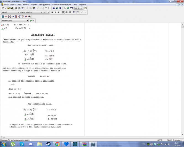This screenshot has height=147, width=184.
Task: Click the Go button
Action: 32,21
